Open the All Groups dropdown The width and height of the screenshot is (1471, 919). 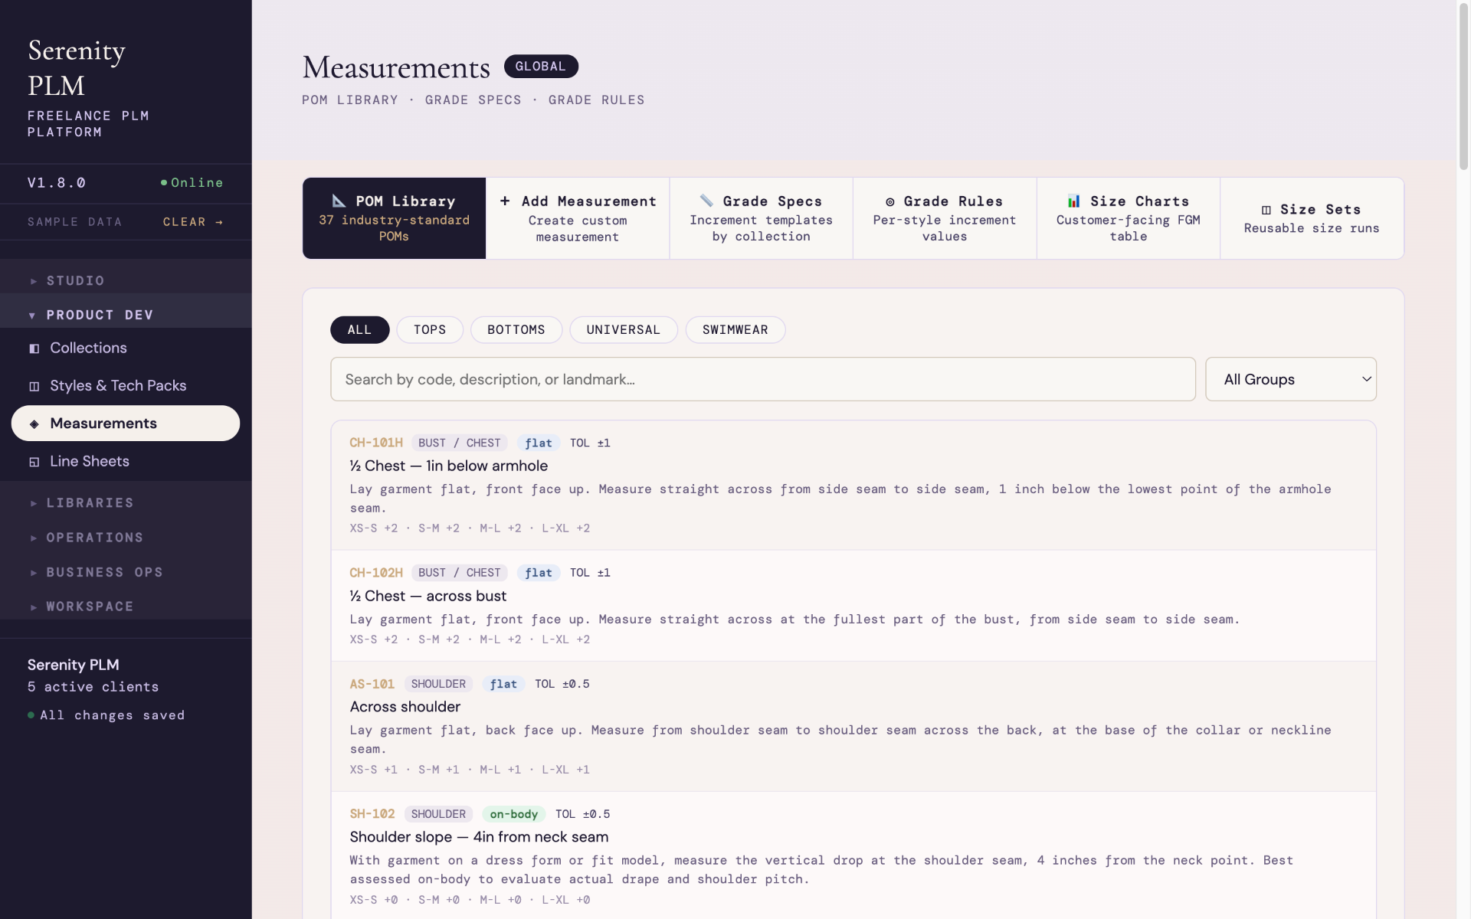coord(1290,379)
